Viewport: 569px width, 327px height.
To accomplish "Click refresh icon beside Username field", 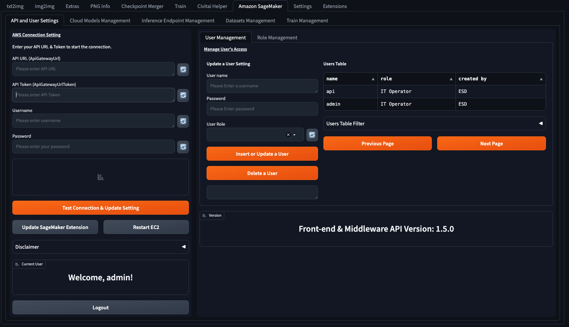I will (x=183, y=121).
